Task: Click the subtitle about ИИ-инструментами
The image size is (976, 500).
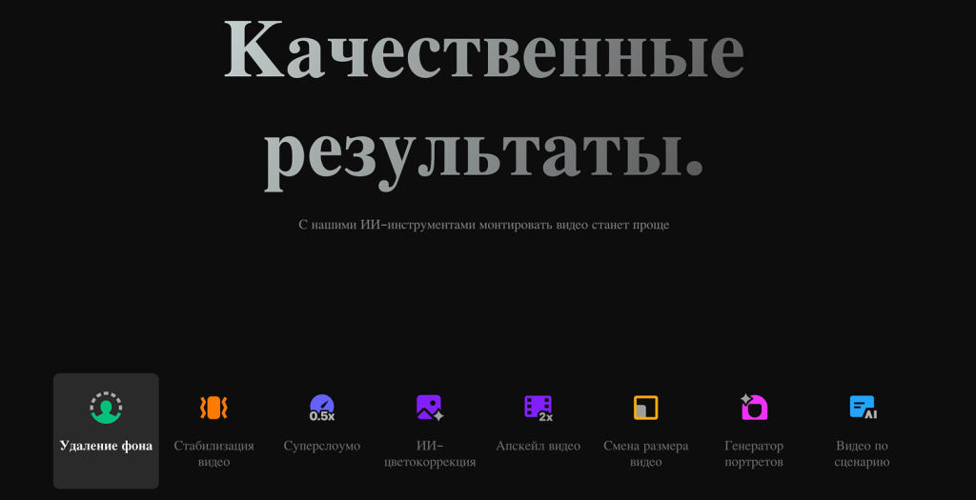Action: click(483, 225)
